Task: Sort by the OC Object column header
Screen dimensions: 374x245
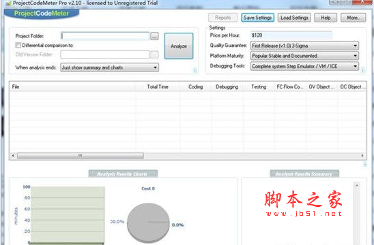Action: click(352, 87)
